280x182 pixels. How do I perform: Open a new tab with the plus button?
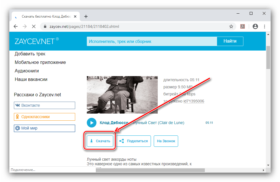(x=86, y=16)
